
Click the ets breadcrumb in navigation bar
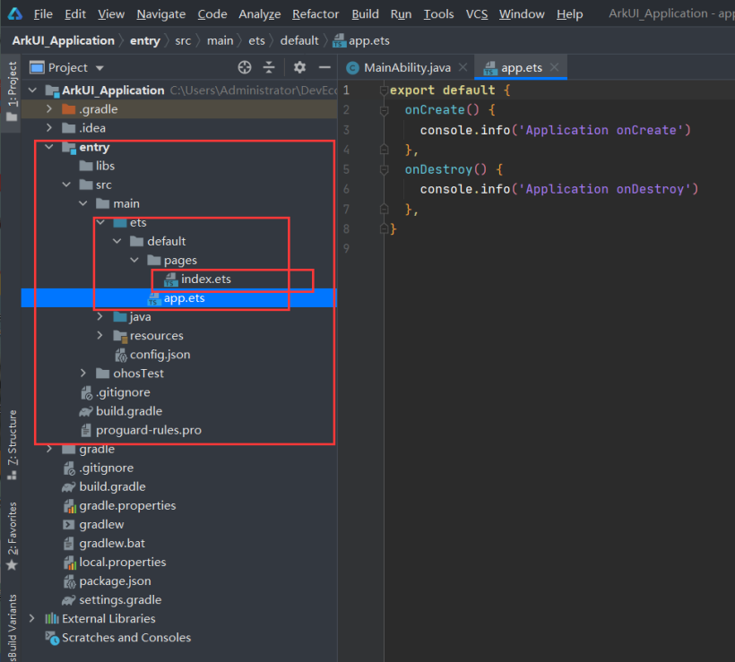pos(256,41)
